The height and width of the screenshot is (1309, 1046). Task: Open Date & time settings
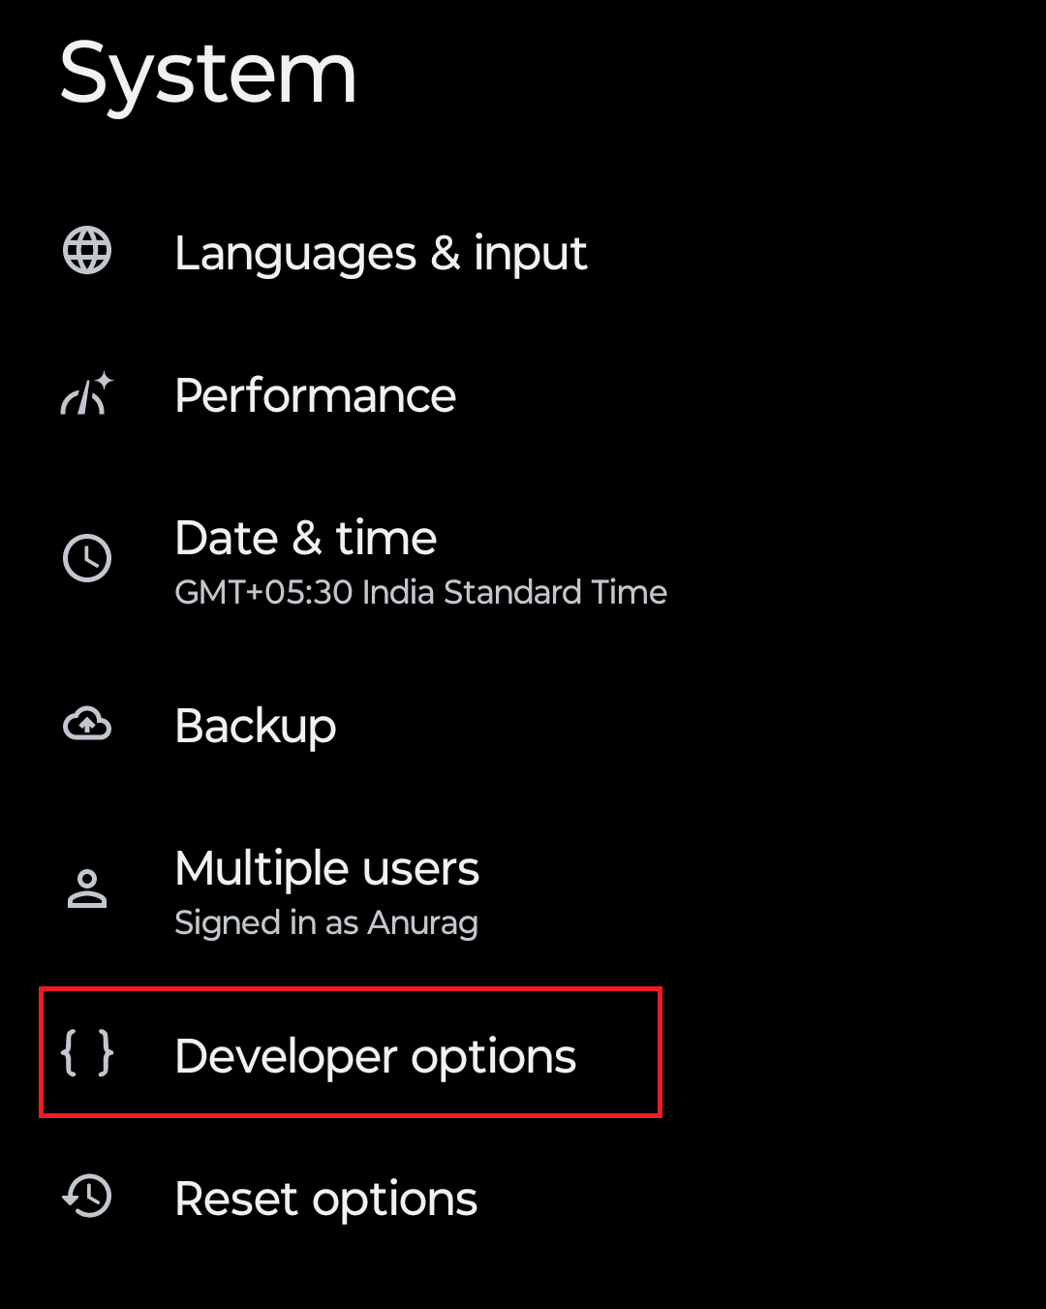click(305, 539)
